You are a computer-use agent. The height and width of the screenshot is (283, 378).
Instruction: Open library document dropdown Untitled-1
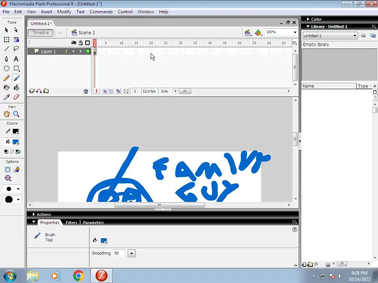pyautogui.click(x=330, y=36)
